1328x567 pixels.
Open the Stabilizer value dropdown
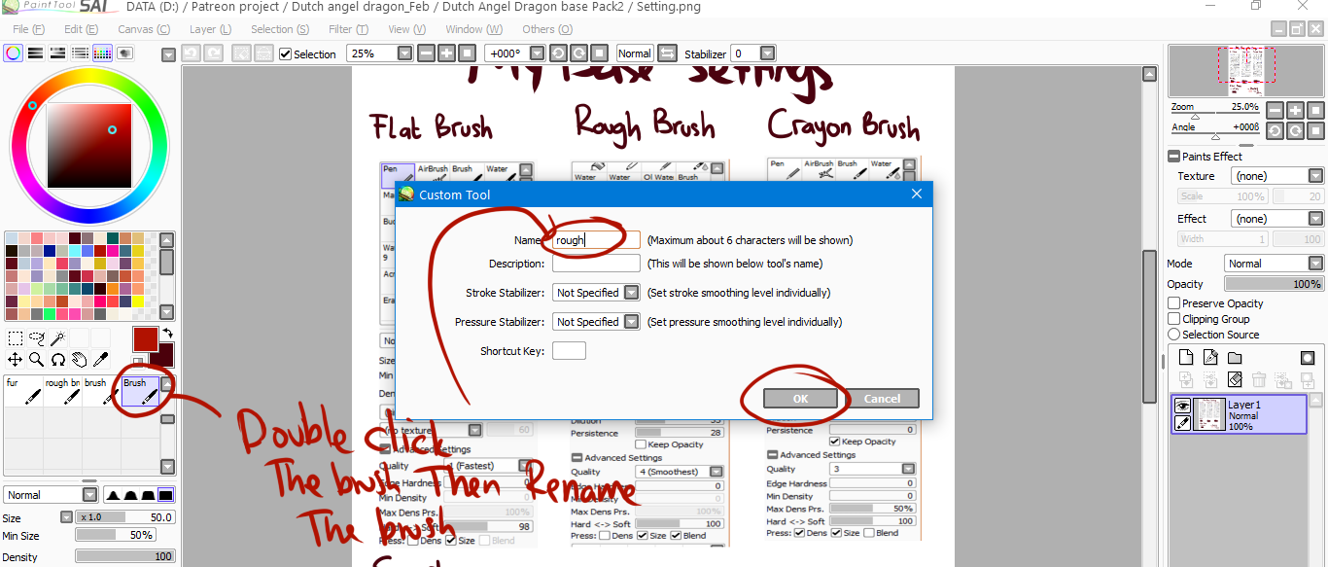767,53
